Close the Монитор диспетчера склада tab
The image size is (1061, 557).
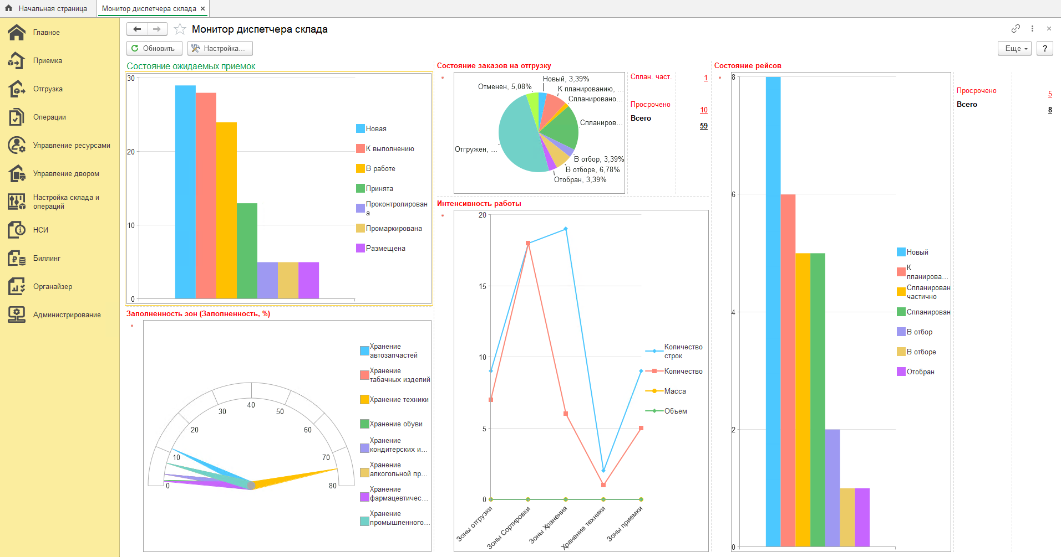pyautogui.click(x=203, y=9)
